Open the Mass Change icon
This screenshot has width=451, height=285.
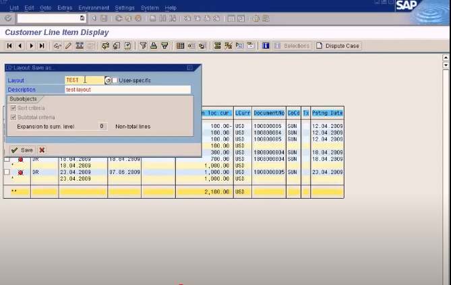[x=79, y=46]
